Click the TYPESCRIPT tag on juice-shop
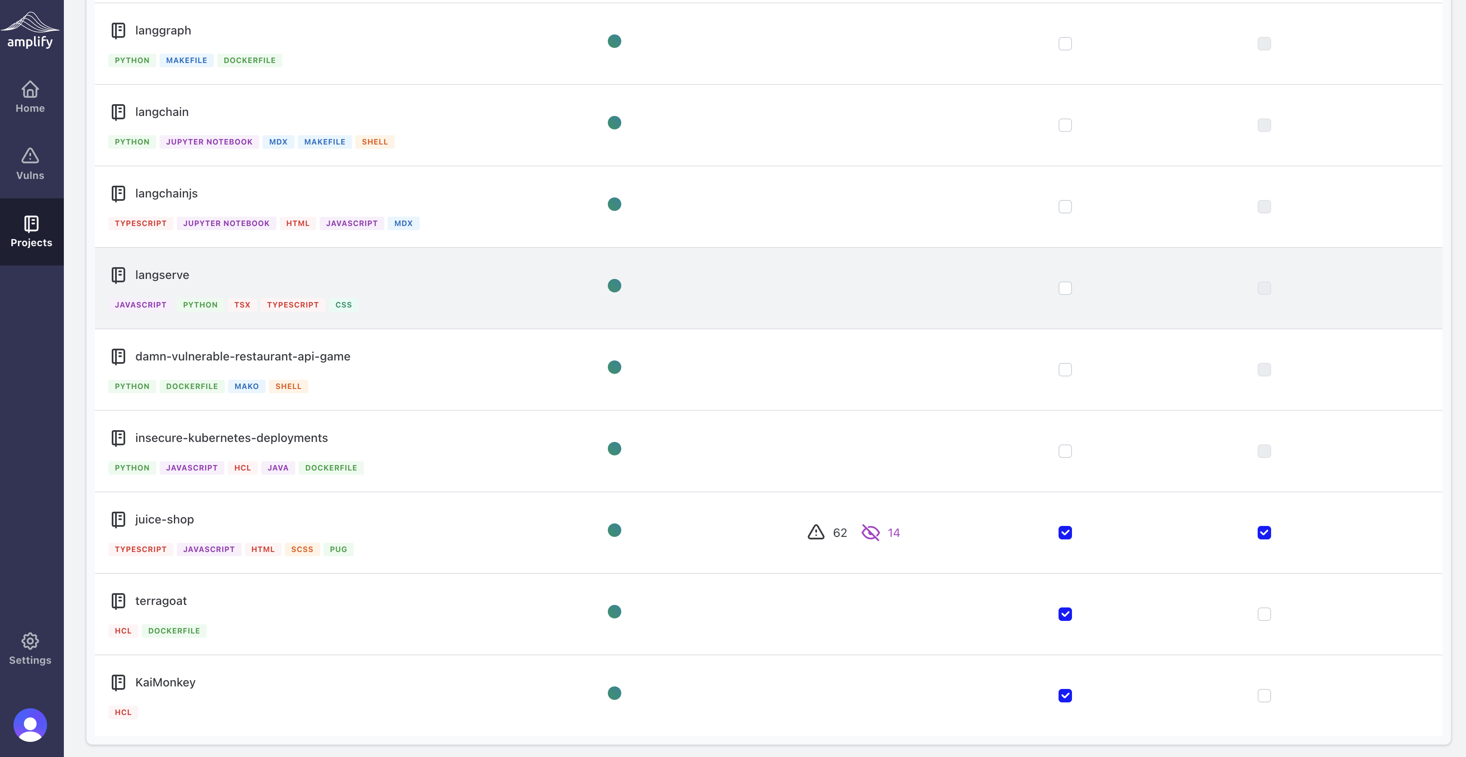 (x=141, y=549)
